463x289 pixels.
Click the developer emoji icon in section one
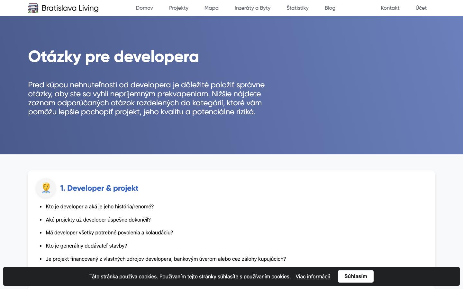coord(46,188)
